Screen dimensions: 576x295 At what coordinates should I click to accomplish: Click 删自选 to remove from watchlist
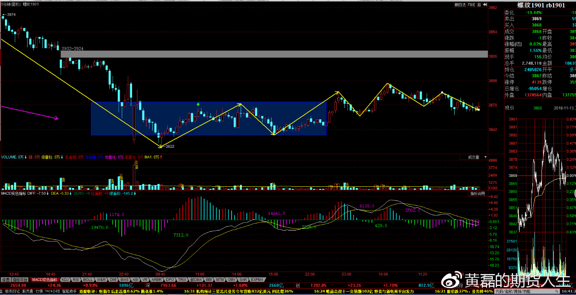pyautogui.click(x=460, y=5)
